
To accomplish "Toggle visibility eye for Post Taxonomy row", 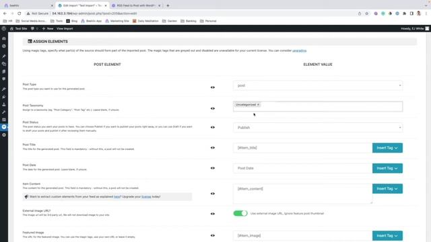I will [213, 109].
